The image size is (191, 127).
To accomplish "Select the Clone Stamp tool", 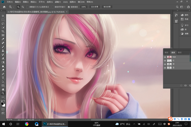I will (3, 51).
